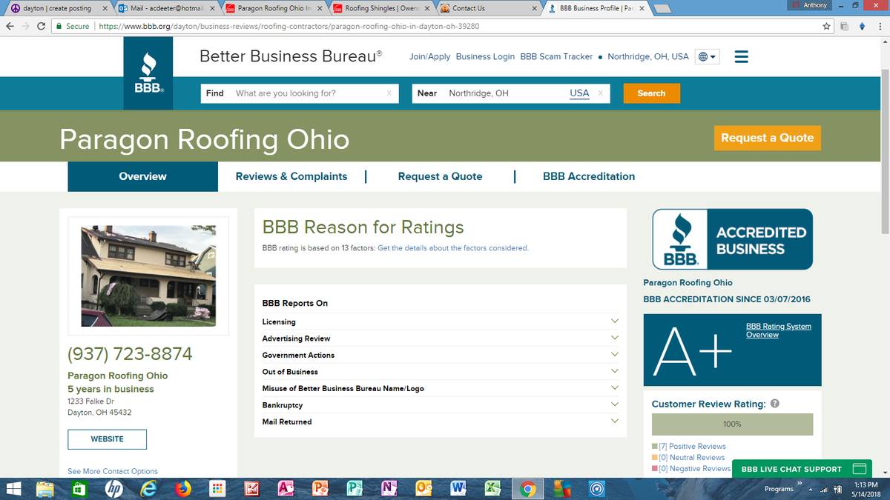This screenshot has width=890, height=500.
Task: Click the orange Request a Quote button
Action: [767, 138]
